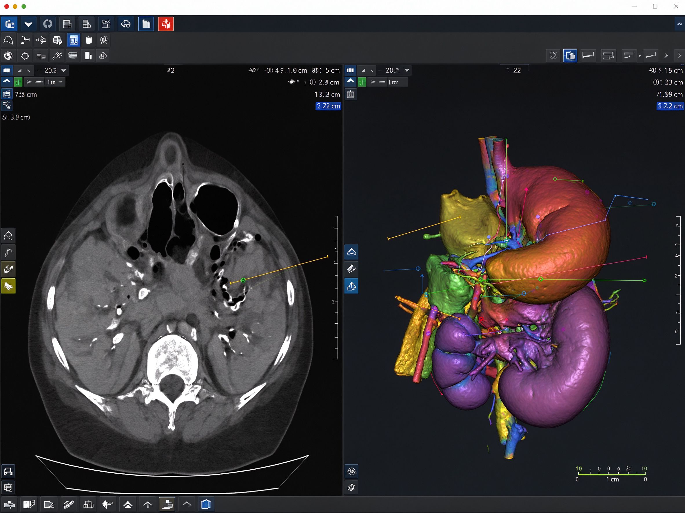This screenshot has height=513, width=685.
Task: Open the dropdown arrow in the 3D viewport header
Action: (407, 71)
